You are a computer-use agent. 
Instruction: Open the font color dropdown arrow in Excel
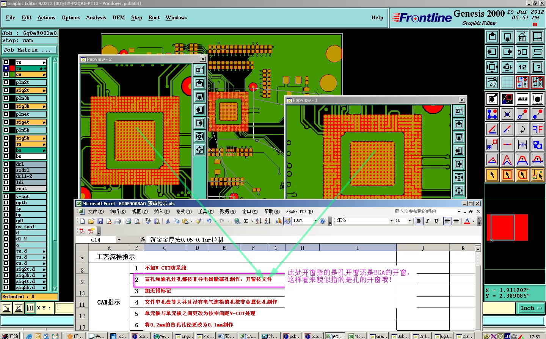[x=473, y=221]
